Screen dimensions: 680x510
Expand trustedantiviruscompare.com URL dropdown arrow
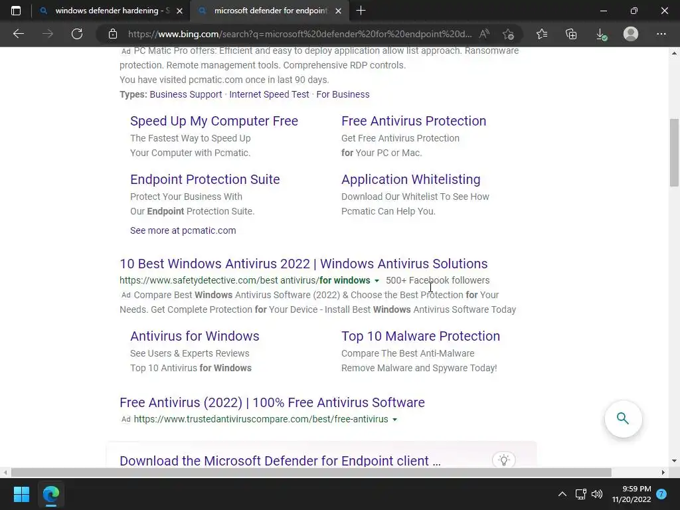394,420
